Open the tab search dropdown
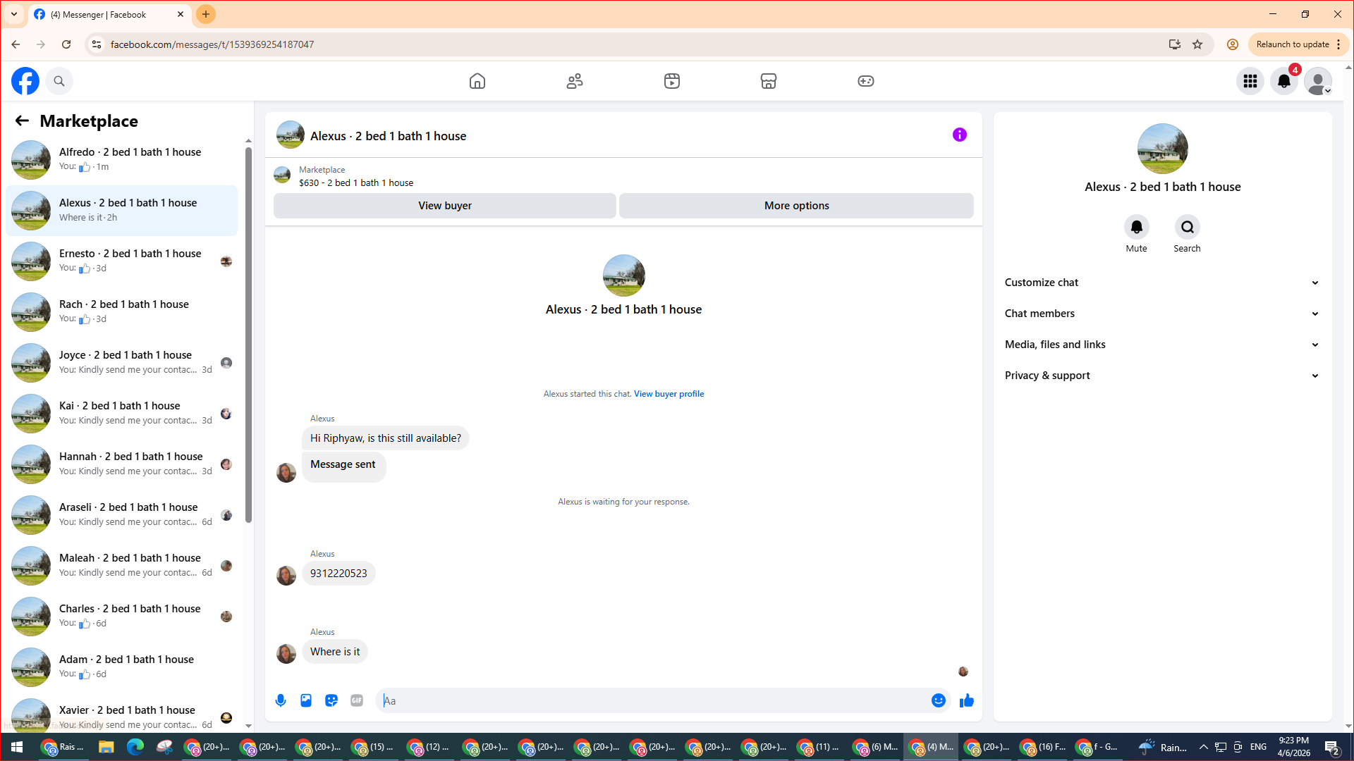 coord(14,14)
